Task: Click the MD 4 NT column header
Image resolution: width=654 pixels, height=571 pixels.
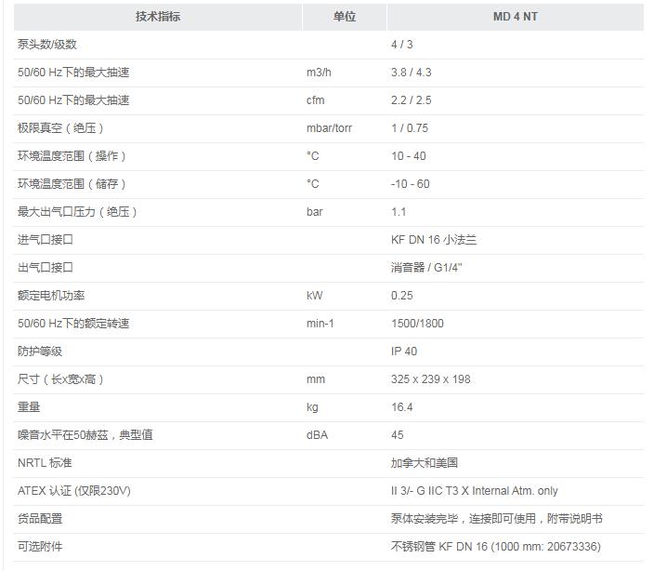Action: coord(516,17)
